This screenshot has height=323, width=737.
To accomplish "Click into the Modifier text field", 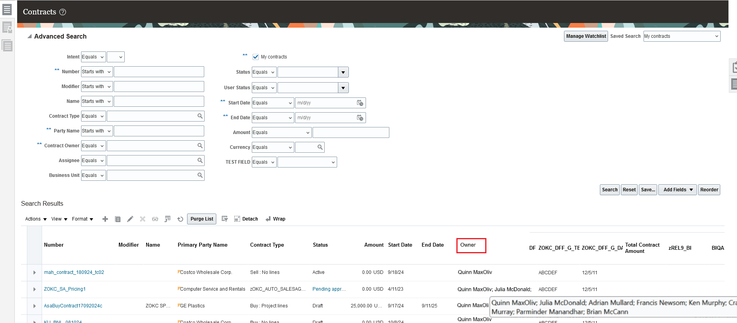I will (x=159, y=86).
